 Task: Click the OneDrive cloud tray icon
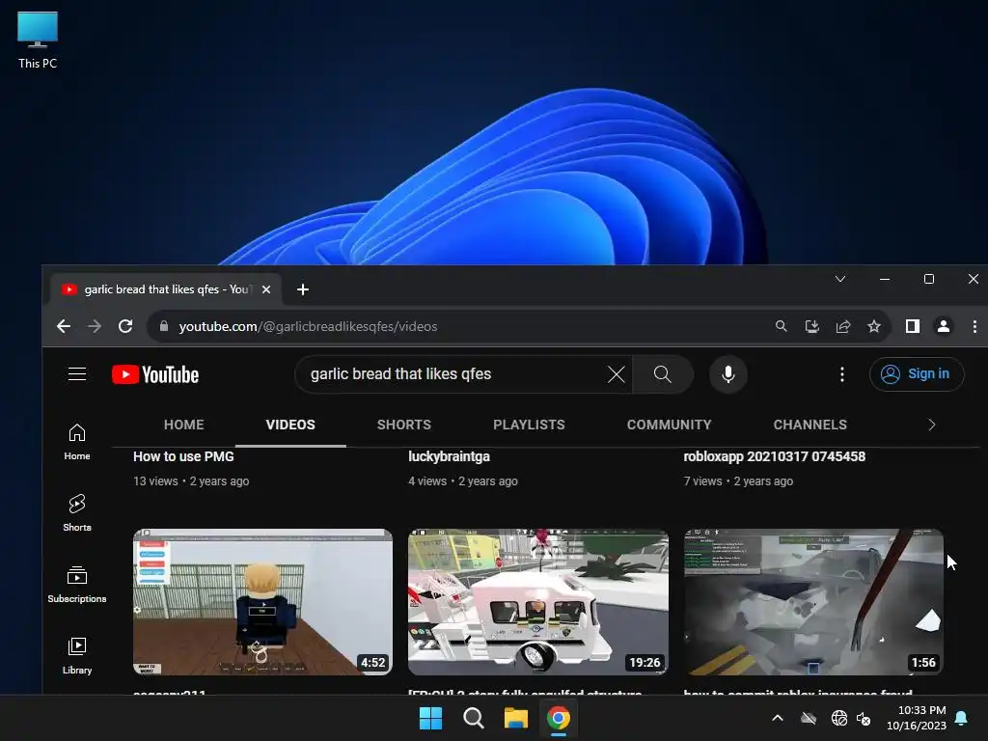pos(809,718)
